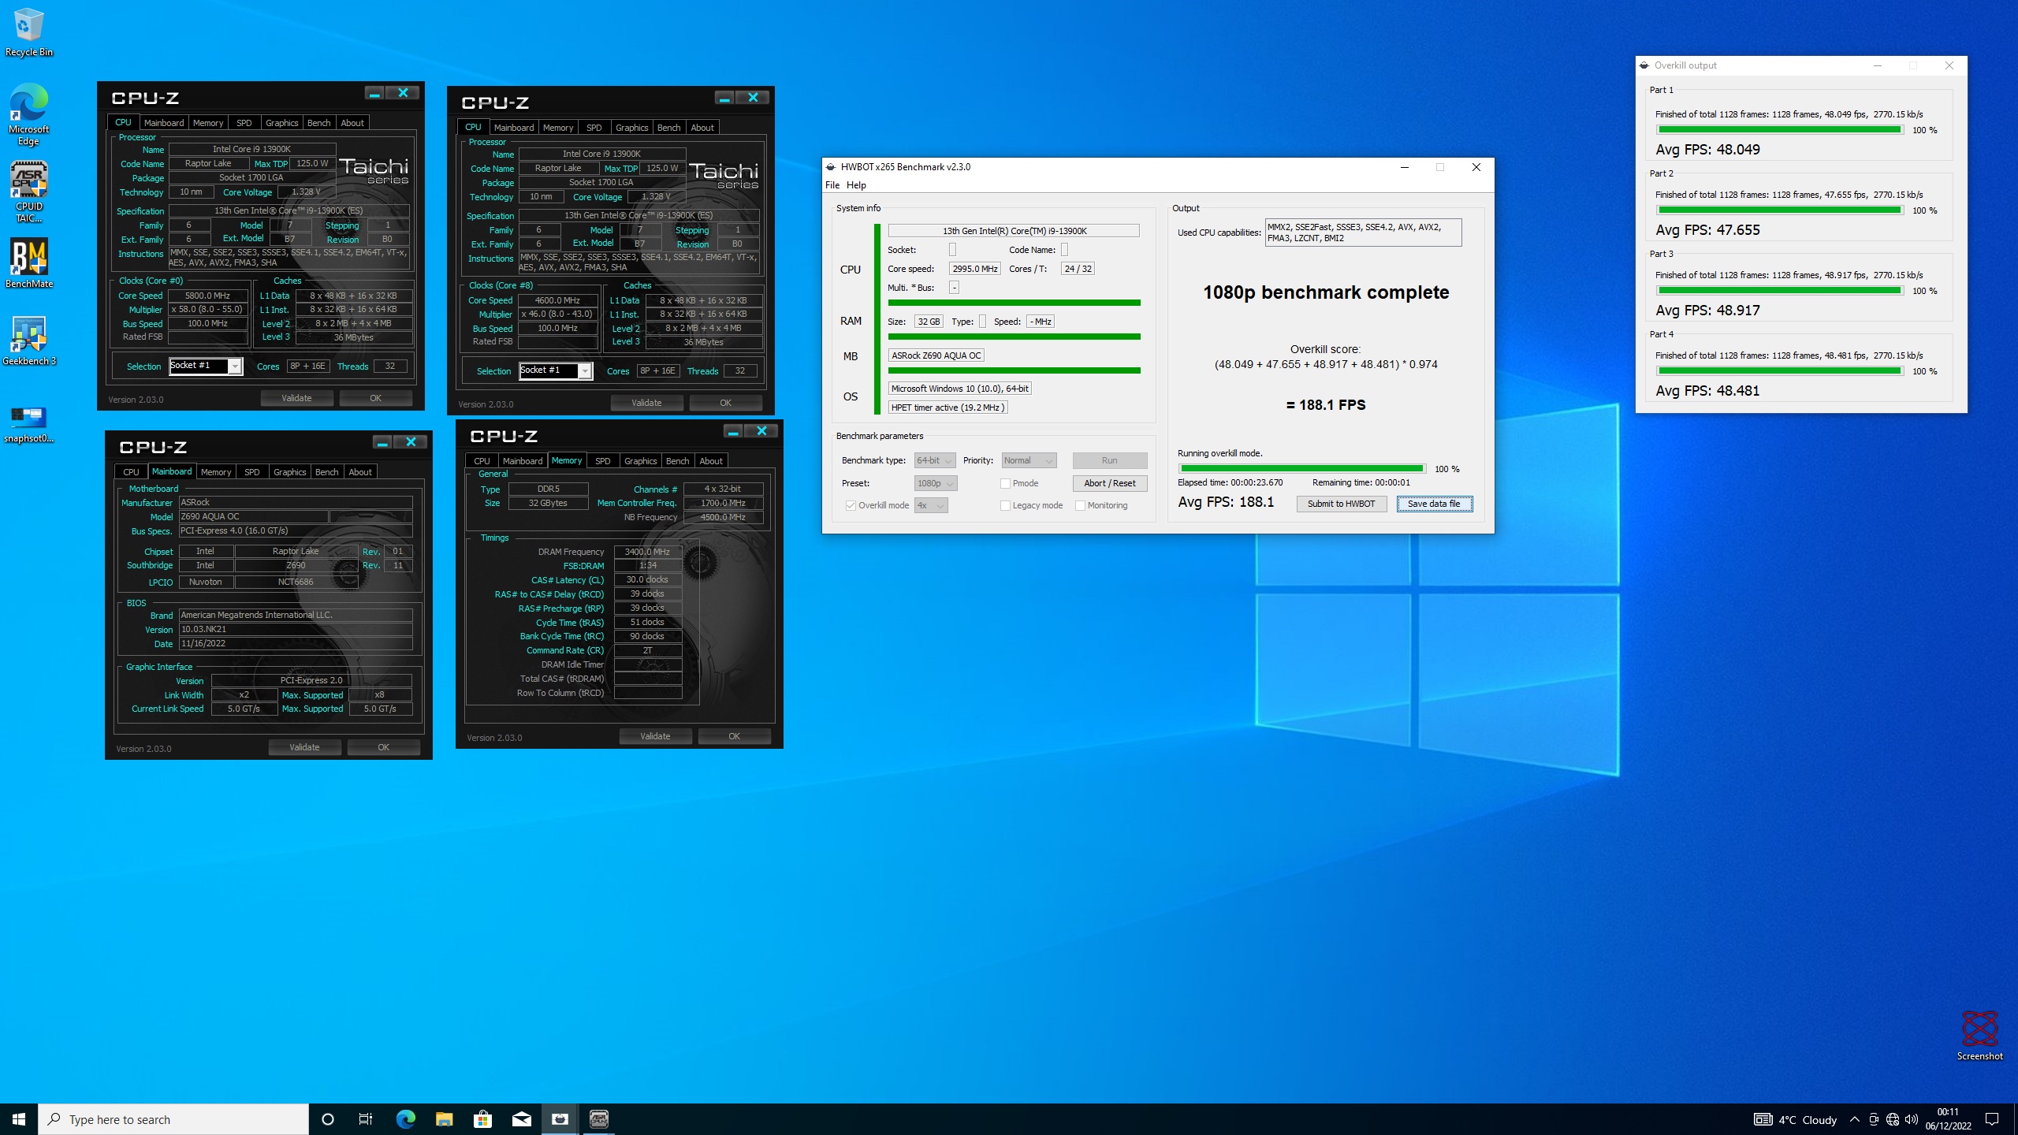Screen dimensions: 2018x1135
Task: Enable the Pmode checkbox
Action: point(1005,483)
